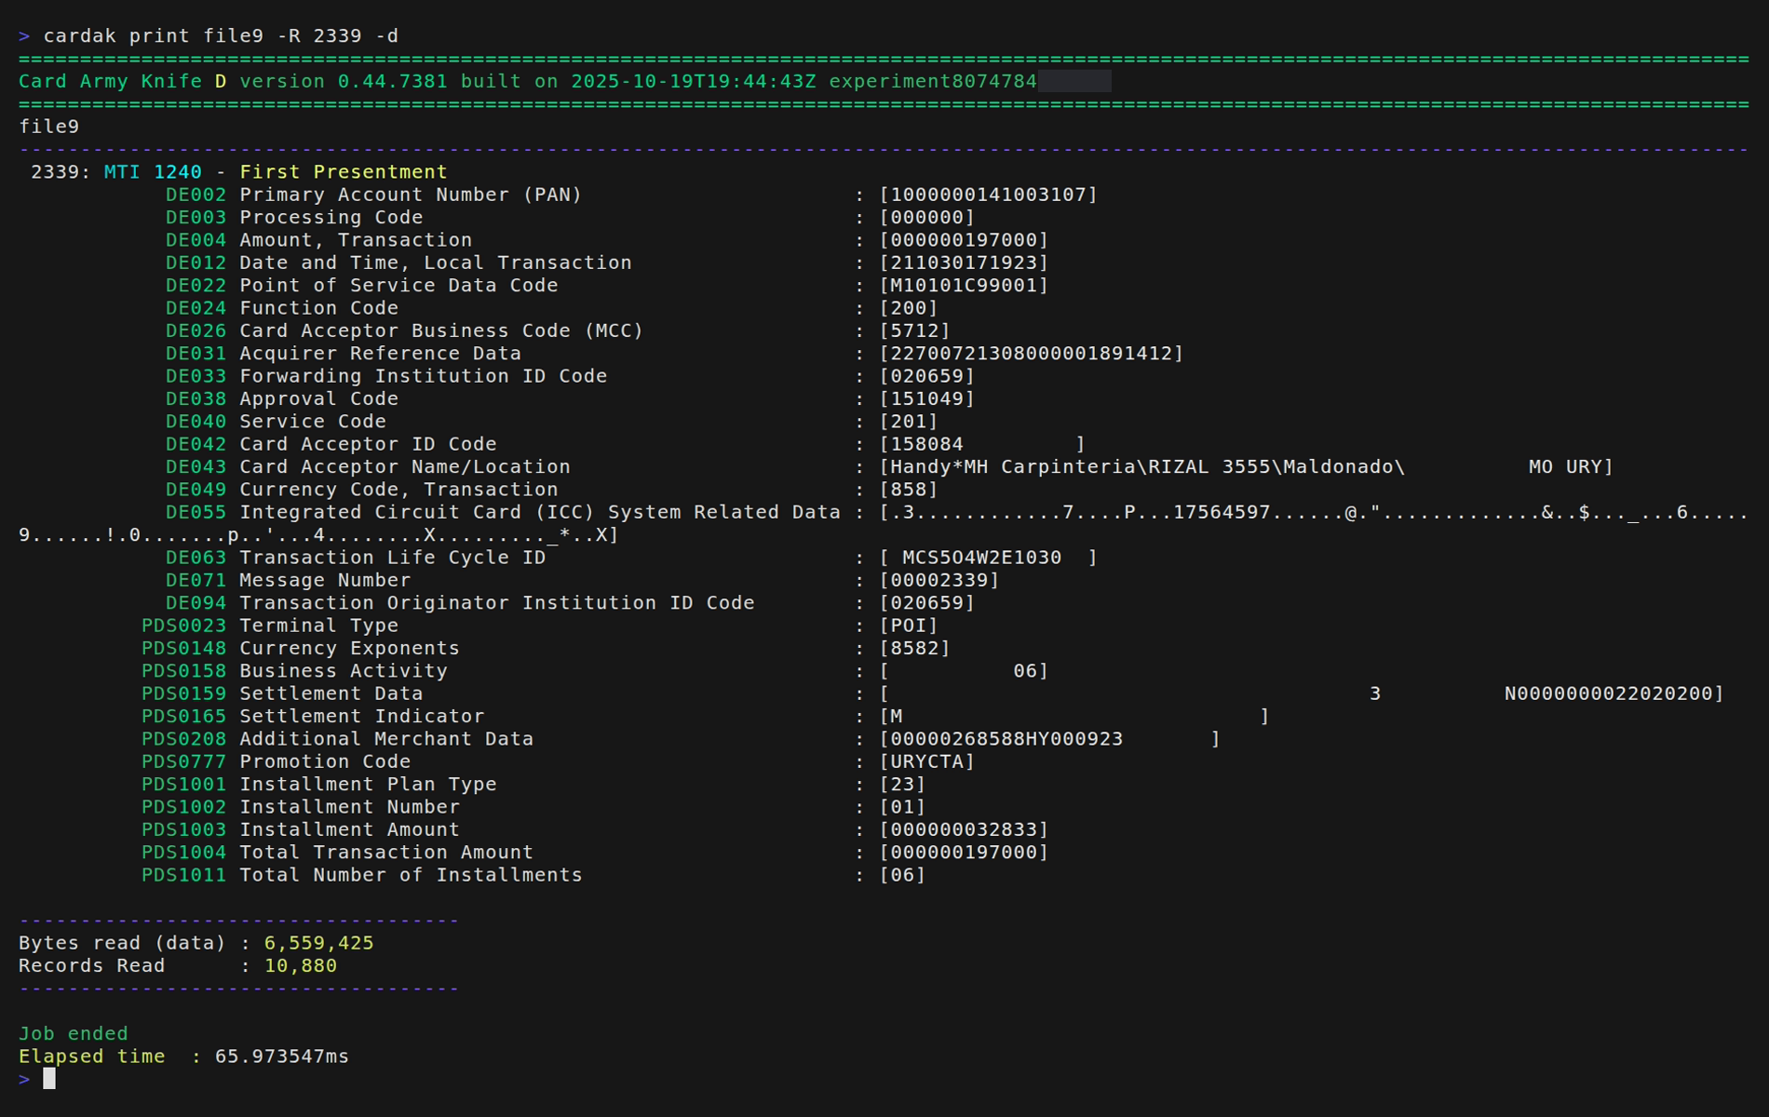
Task: Click the DE026 MCC value 5712
Action: [x=914, y=331]
